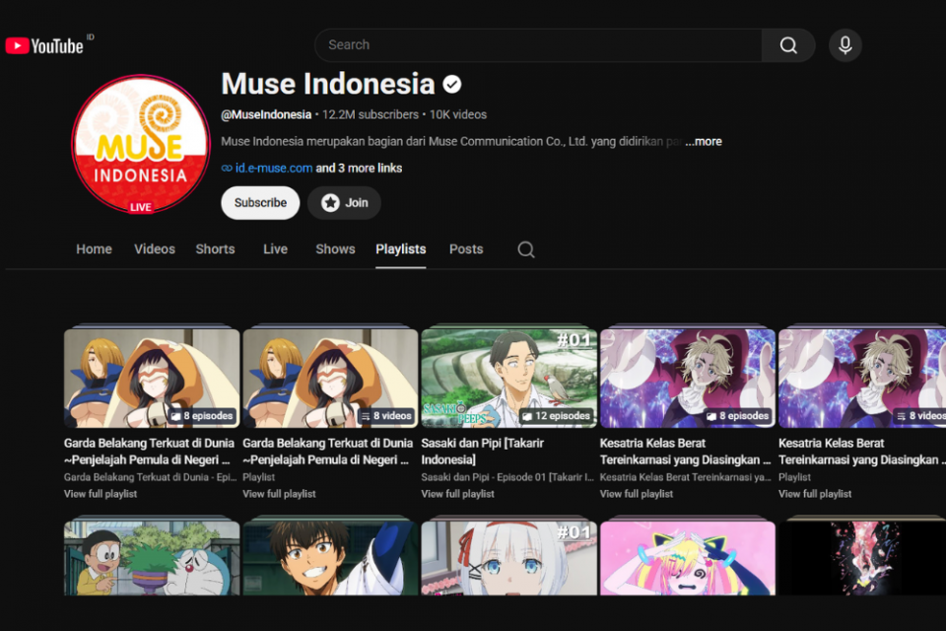The width and height of the screenshot is (946, 631).
Task: Click the YouTube logo
Action: pyautogui.click(x=44, y=46)
